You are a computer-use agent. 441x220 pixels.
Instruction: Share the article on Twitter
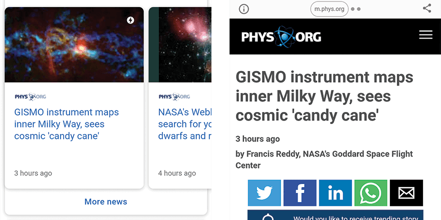264,193
